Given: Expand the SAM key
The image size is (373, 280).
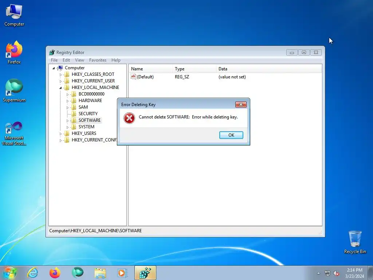Looking at the screenshot, I should pyautogui.click(x=67, y=108).
